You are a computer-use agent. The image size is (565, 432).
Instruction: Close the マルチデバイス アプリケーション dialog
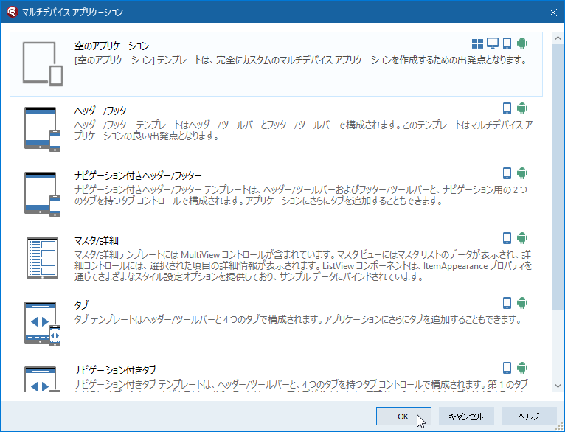[552, 13]
